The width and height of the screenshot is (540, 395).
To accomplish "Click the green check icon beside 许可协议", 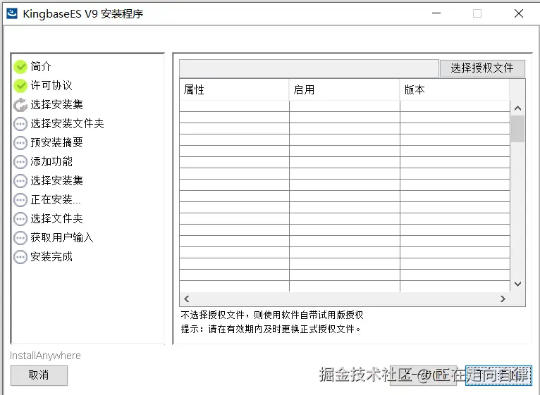I will 20,86.
